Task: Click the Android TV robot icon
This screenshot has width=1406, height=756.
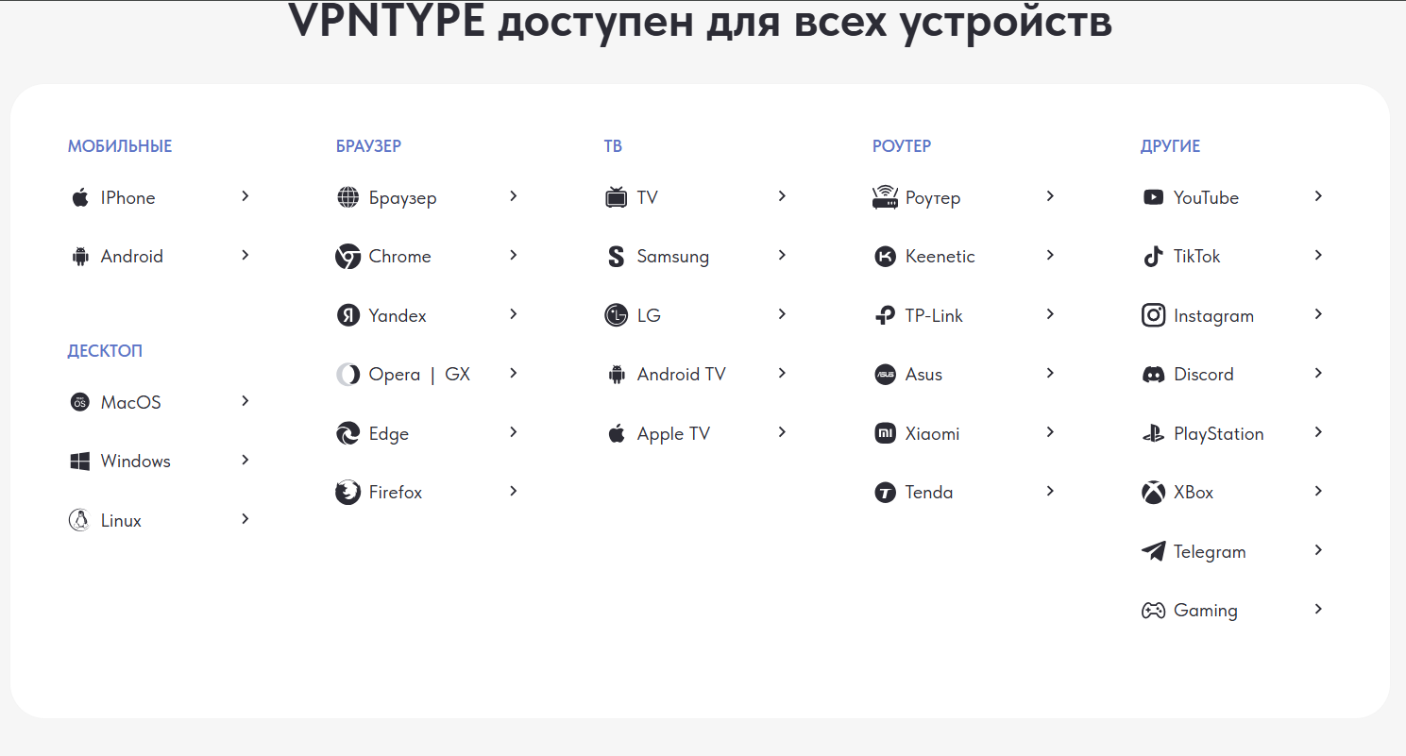Action: coord(617,375)
